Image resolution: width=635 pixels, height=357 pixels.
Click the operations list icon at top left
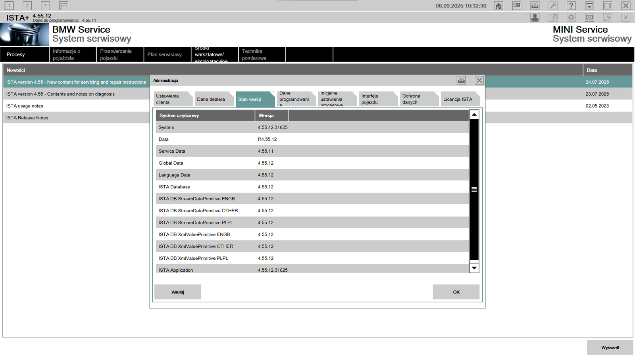(63, 6)
